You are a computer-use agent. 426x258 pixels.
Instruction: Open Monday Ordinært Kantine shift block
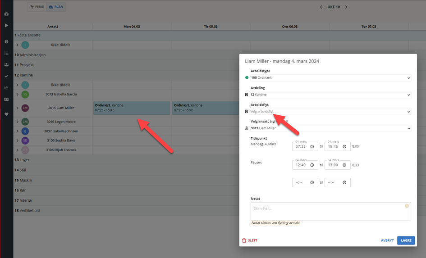pos(132,108)
